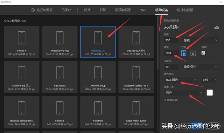Click the save preset icon beside 未标题-1
This screenshot has width=224, height=133.
217,27
